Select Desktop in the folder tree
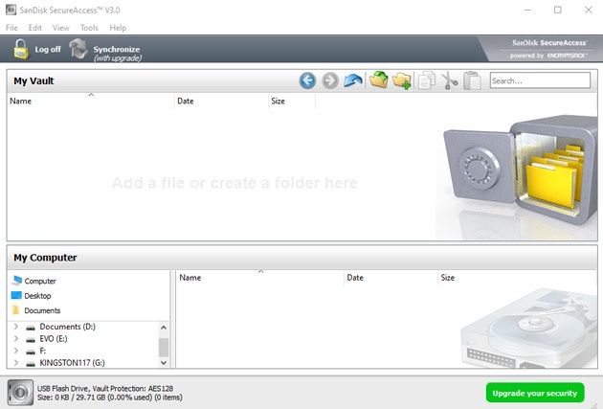603x409 pixels. tap(37, 296)
